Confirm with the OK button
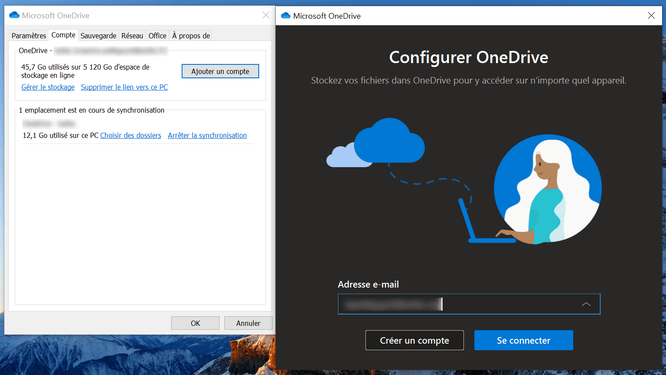The image size is (666, 375). 195,323
